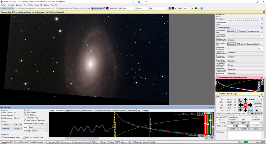The image size is (266, 144).
Task: Enable the Brightness Filter checkbox
Action: pos(25,118)
